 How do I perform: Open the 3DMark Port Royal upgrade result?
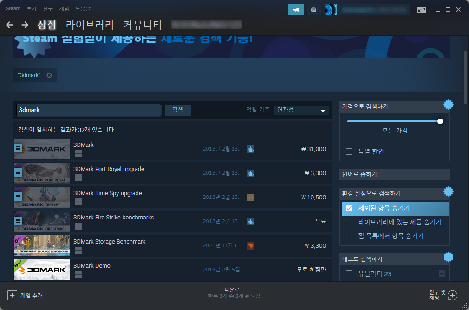click(173, 173)
